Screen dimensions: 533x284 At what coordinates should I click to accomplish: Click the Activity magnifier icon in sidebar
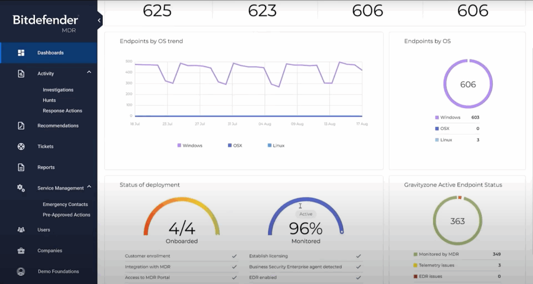(21, 74)
